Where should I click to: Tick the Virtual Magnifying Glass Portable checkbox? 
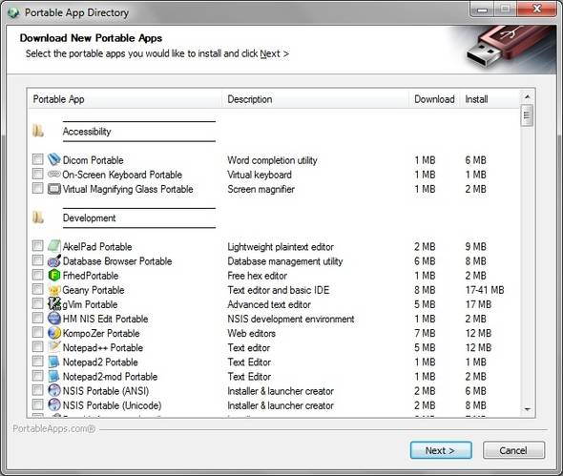coord(38,189)
